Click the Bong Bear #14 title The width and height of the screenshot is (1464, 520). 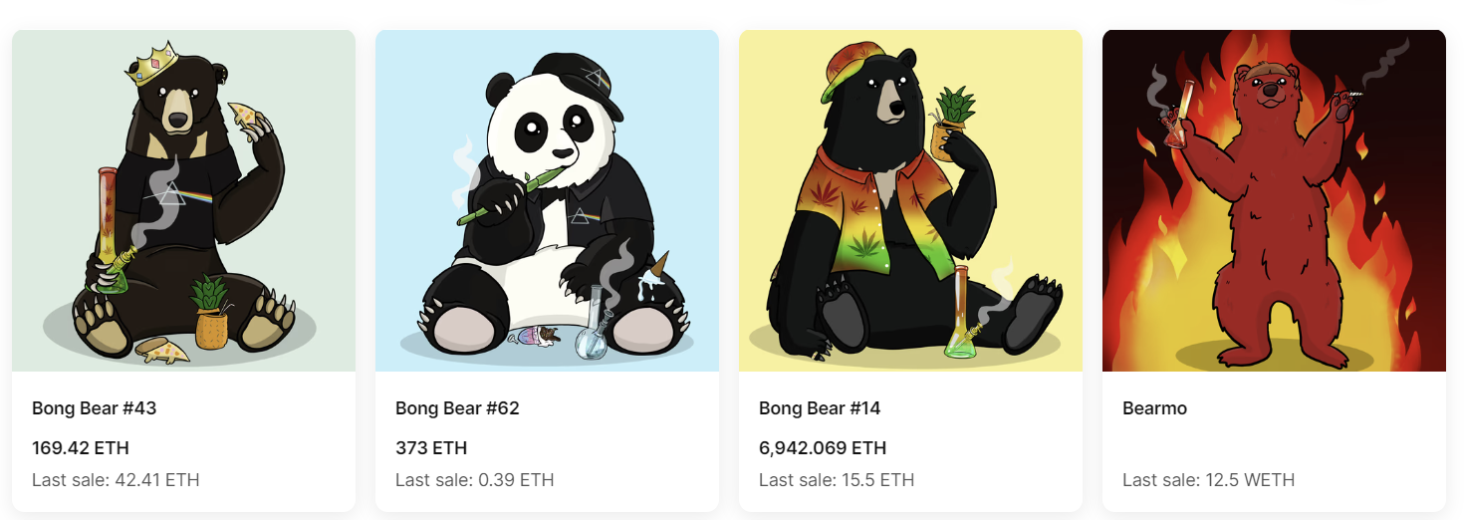point(820,408)
